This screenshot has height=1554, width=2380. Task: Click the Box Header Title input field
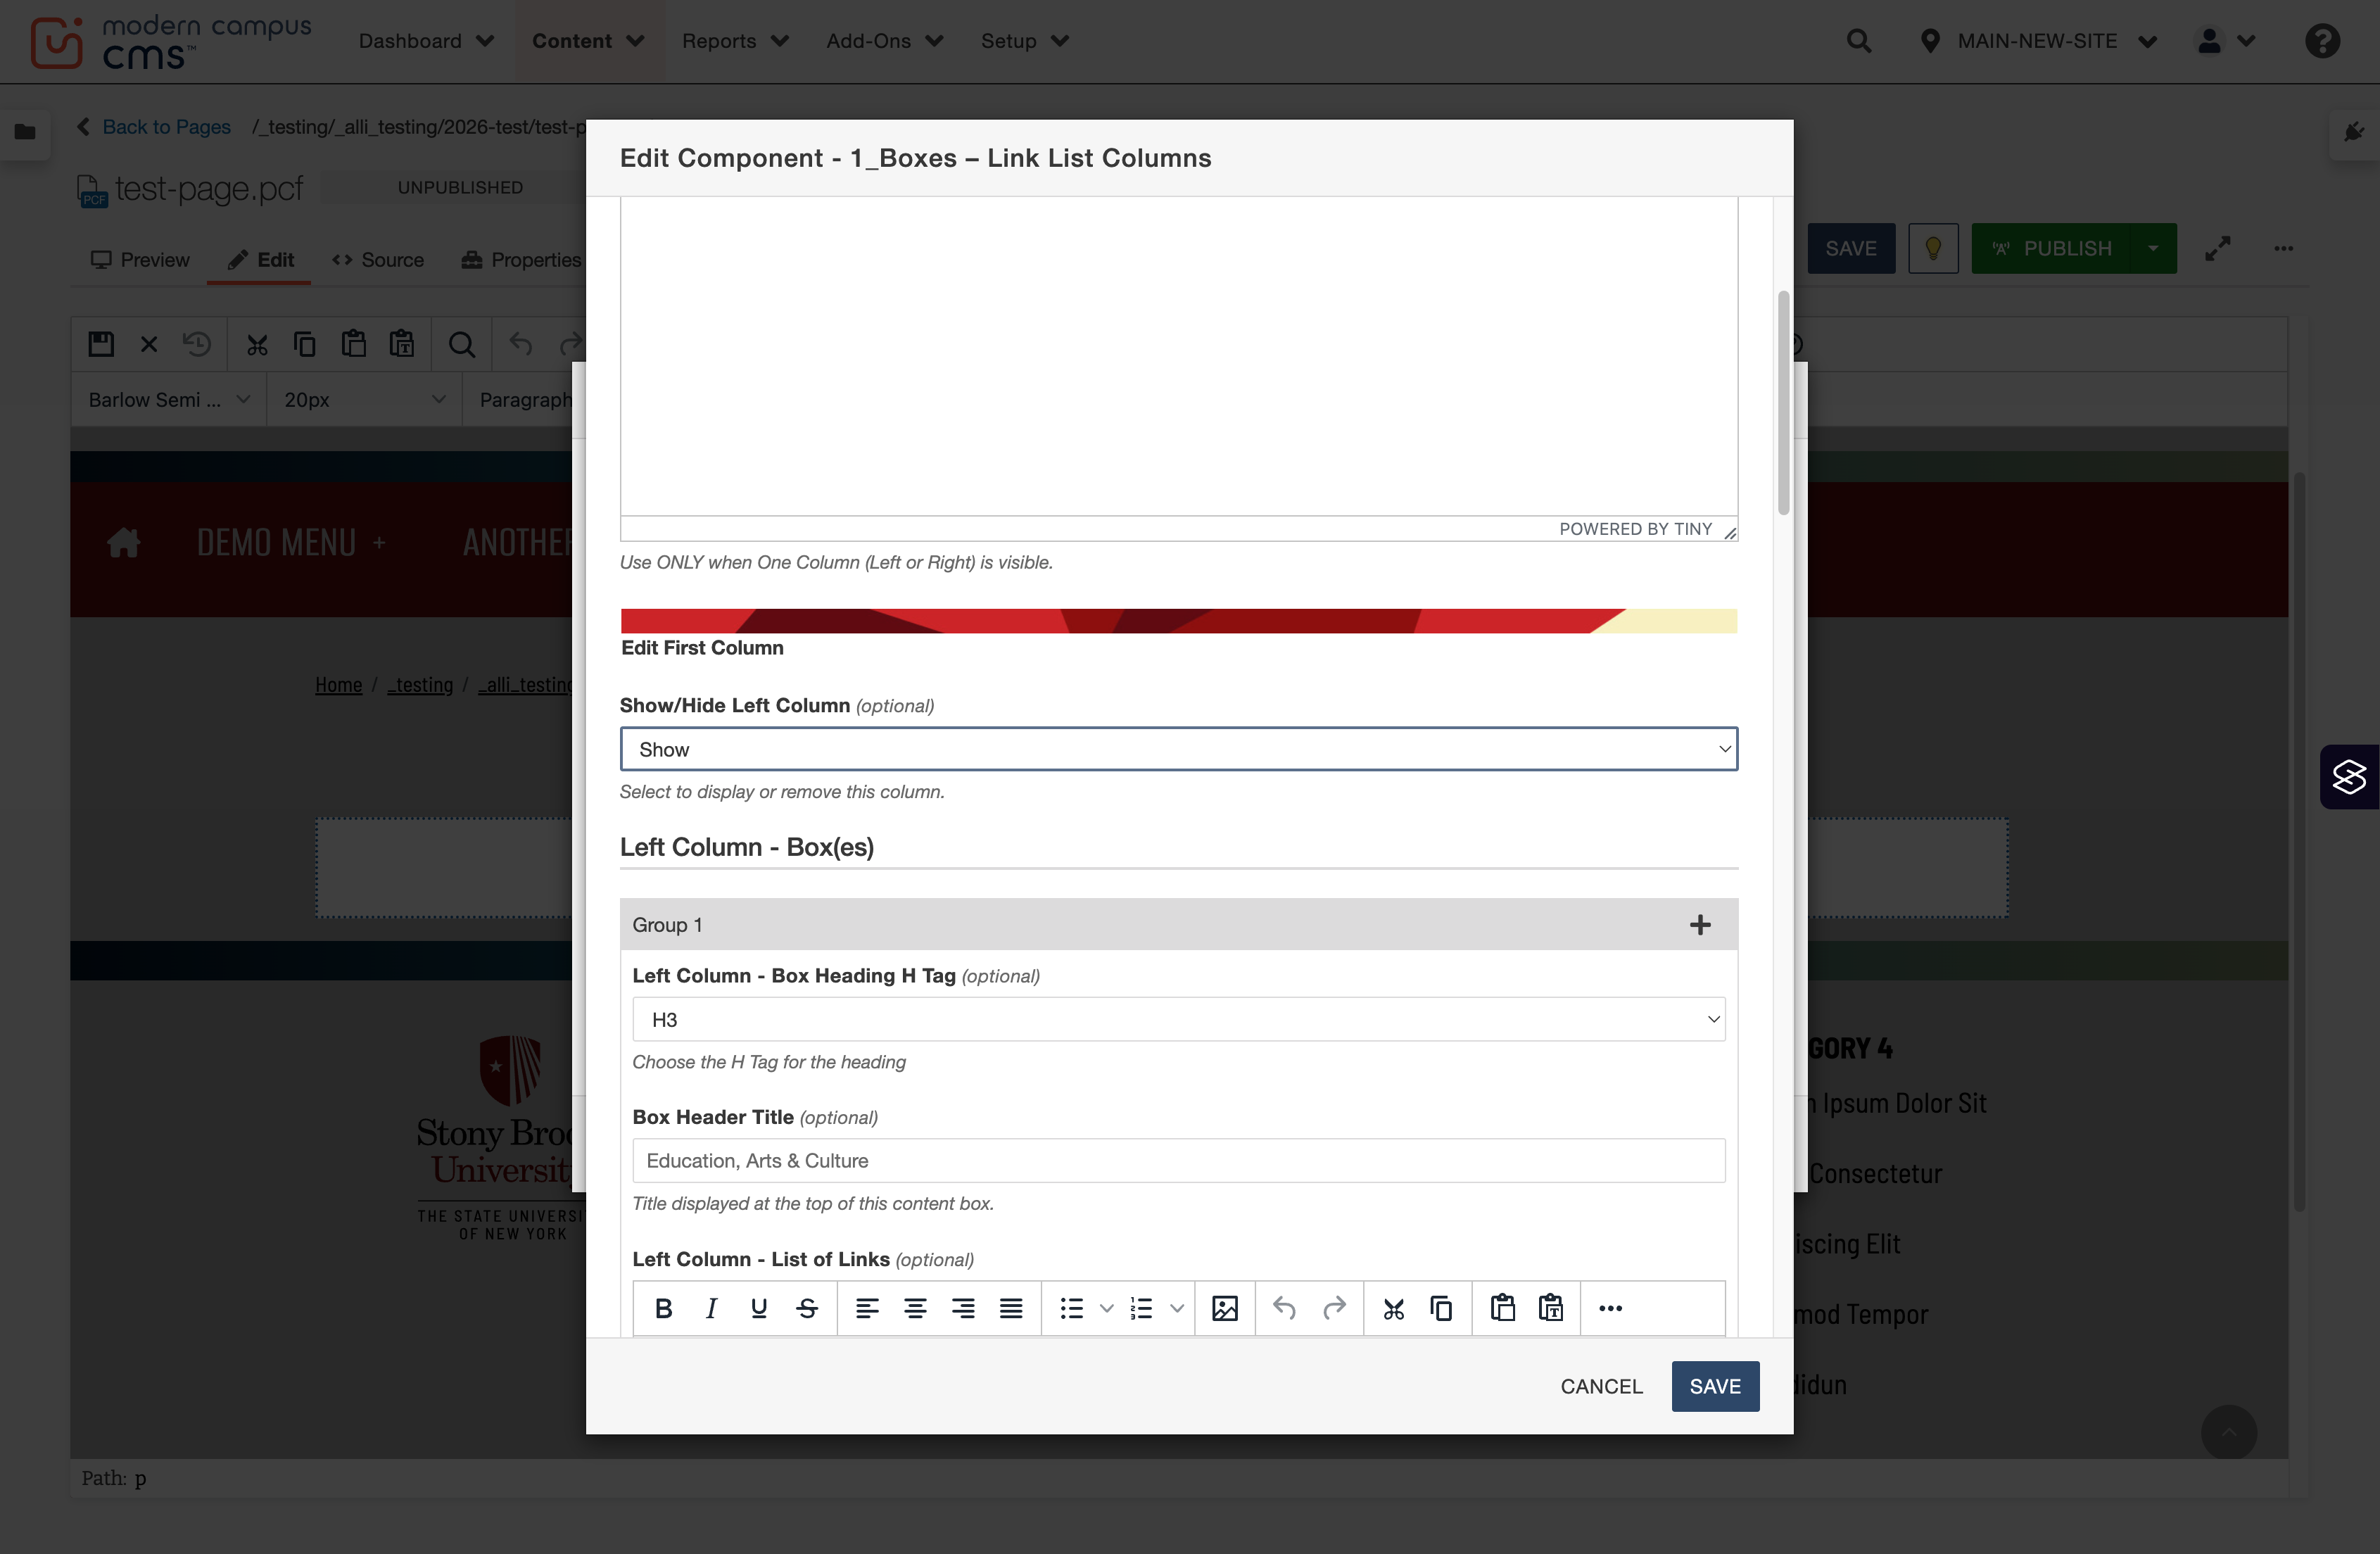pyautogui.click(x=1178, y=1160)
